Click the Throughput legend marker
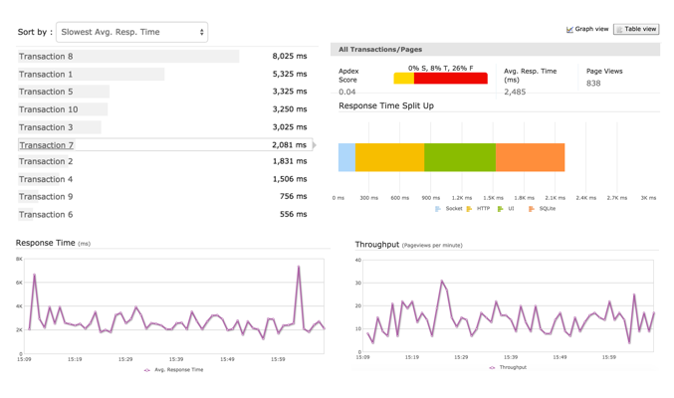The height and width of the screenshot is (398, 674). [x=492, y=368]
